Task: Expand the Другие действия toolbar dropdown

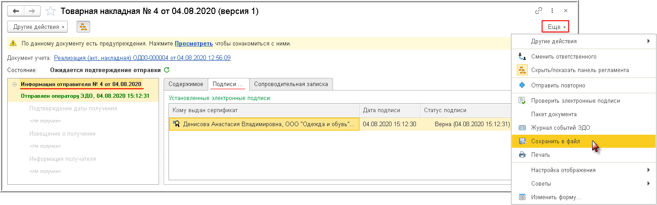Action: (x=37, y=27)
